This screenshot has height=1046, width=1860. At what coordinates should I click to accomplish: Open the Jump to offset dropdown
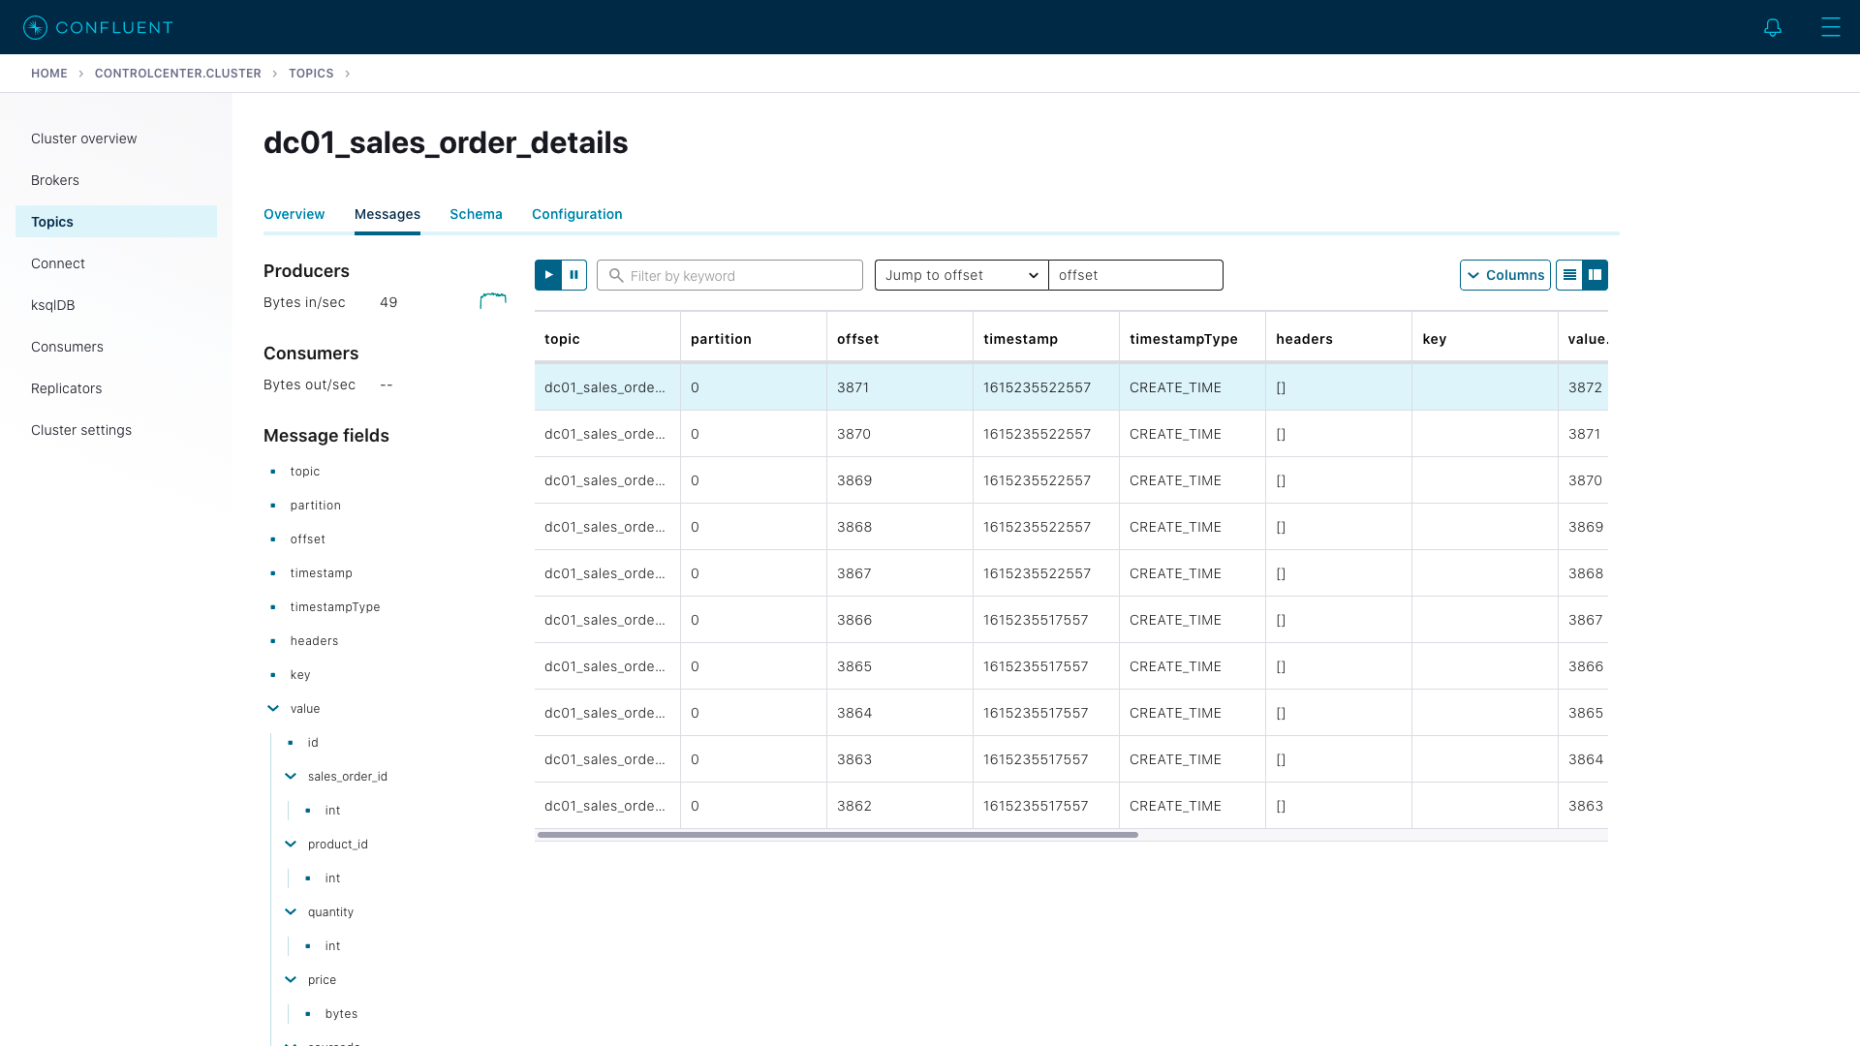959,275
